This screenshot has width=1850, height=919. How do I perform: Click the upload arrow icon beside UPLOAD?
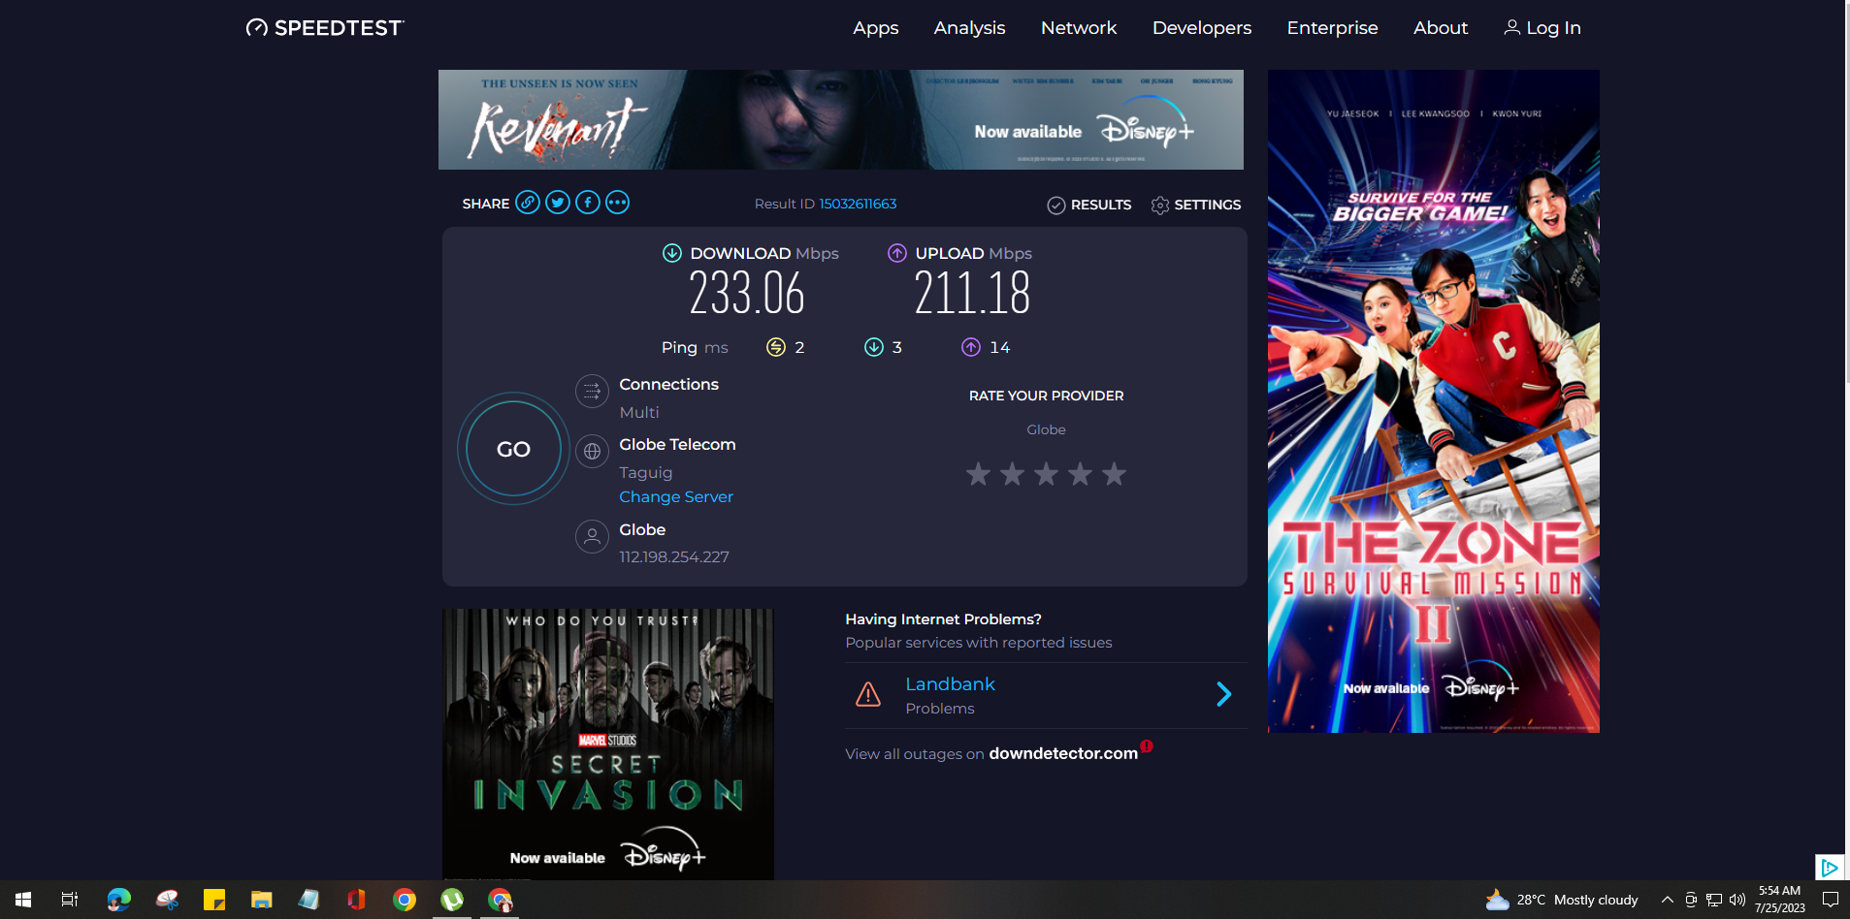coord(897,253)
